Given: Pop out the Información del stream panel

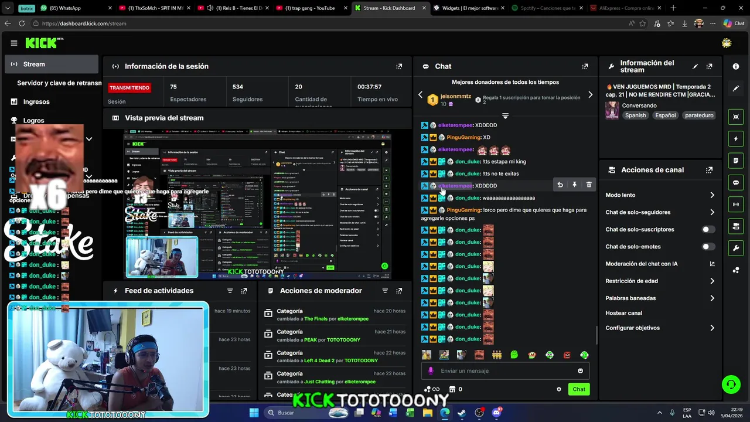Looking at the screenshot, I should 710,66.
